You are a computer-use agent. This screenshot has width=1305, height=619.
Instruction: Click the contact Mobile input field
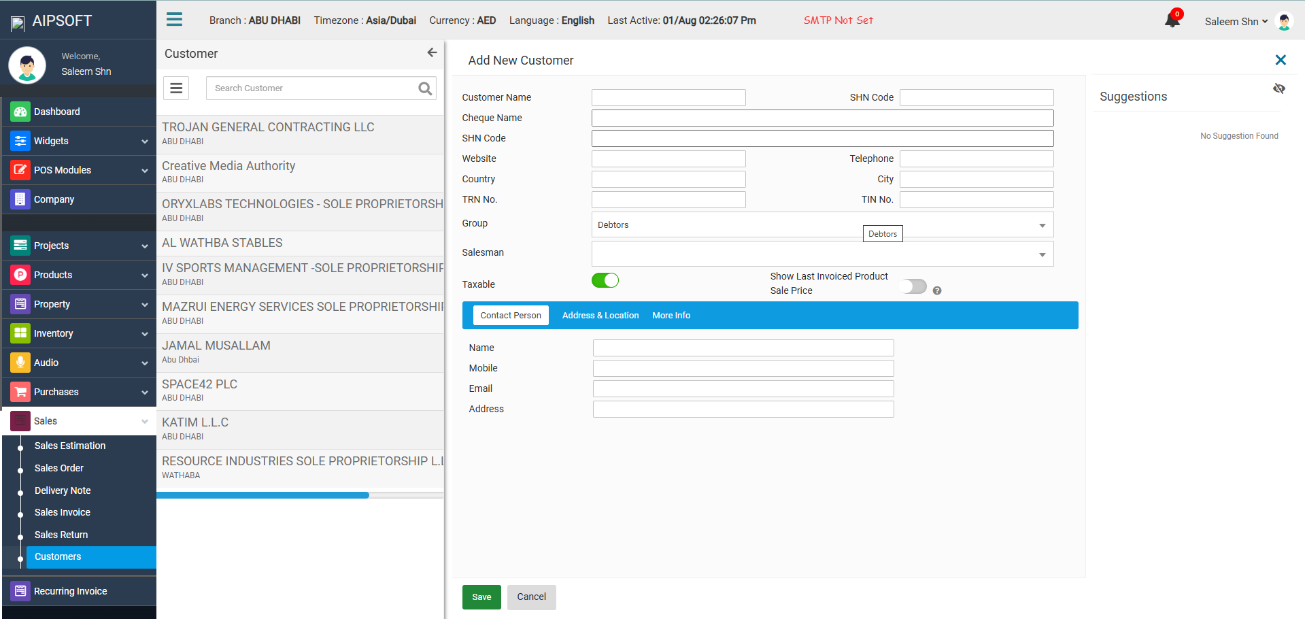click(743, 368)
